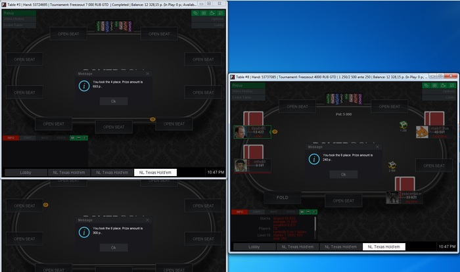Open Video History in Table #3
The height and width of the screenshot is (272, 460).
point(19,19)
